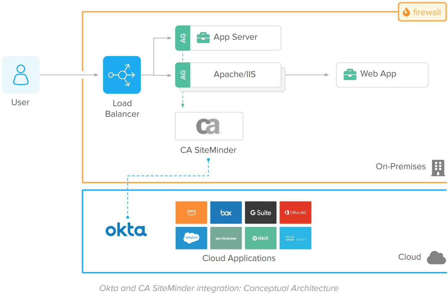
Task: Open the Box application tile
Action: point(226,212)
